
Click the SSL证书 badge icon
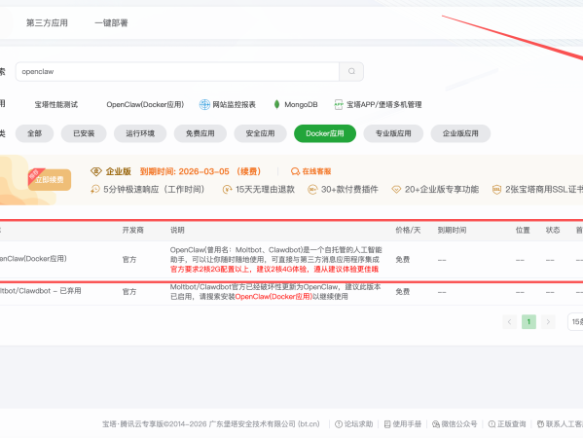pyautogui.click(x=496, y=190)
